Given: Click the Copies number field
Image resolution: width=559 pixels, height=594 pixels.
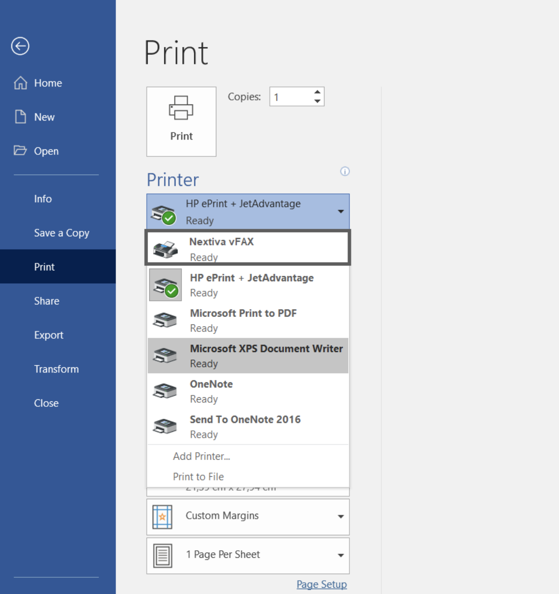Looking at the screenshot, I should (291, 97).
